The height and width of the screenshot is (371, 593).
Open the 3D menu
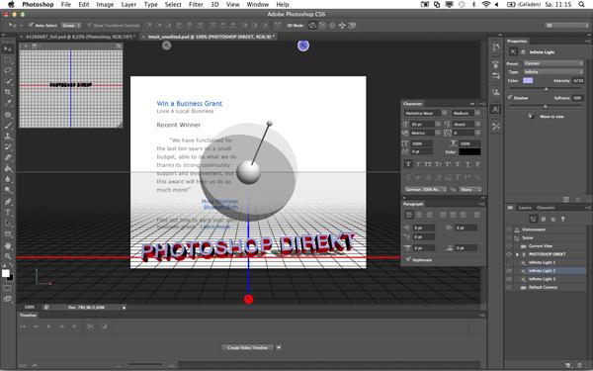[214, 5]
